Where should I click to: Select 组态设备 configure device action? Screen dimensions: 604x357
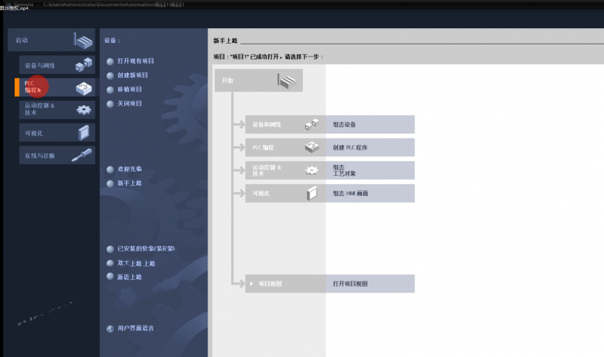pyautogui.click(x=370, y=124)
